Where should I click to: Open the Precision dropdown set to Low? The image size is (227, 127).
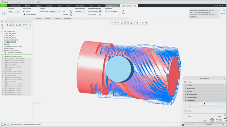coord(14,11)
